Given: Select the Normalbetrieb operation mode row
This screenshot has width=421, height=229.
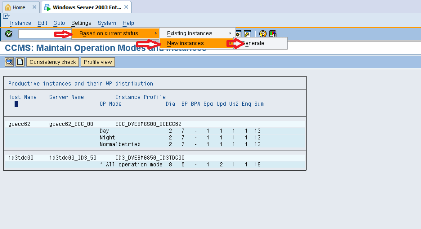Looking at the screenshot, I should pyautogui.click(x=155, y=144).
